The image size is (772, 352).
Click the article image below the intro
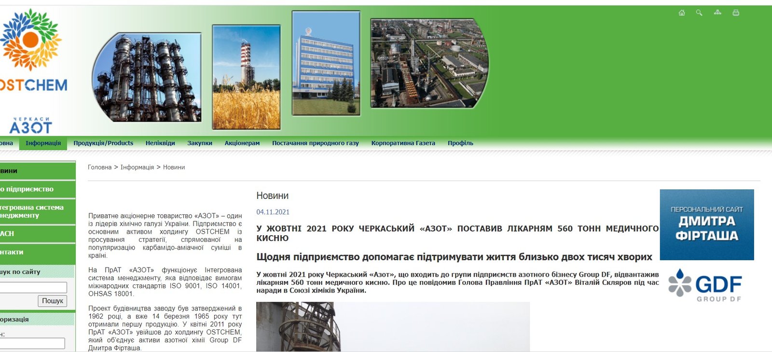coord(393,327)
